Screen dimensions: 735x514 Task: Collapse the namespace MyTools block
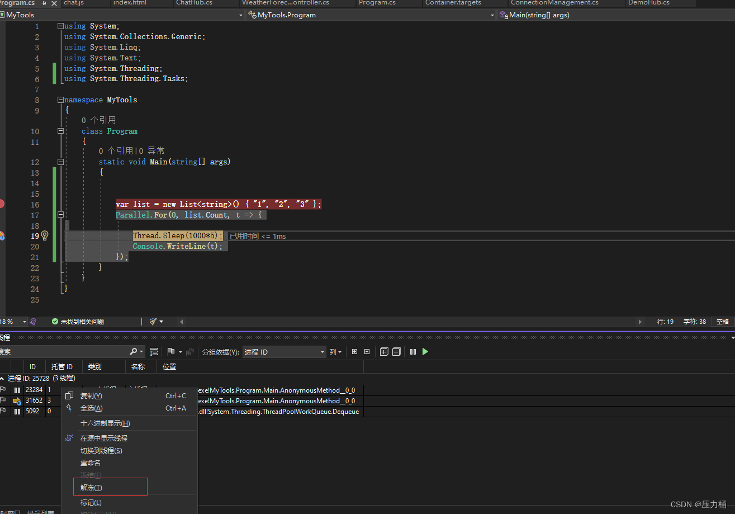click(60, 100)
